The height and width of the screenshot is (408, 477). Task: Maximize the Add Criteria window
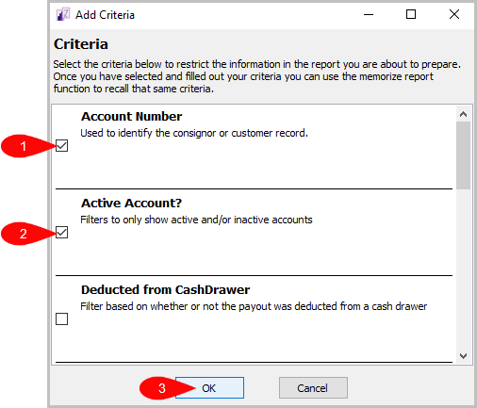[411, 14]
